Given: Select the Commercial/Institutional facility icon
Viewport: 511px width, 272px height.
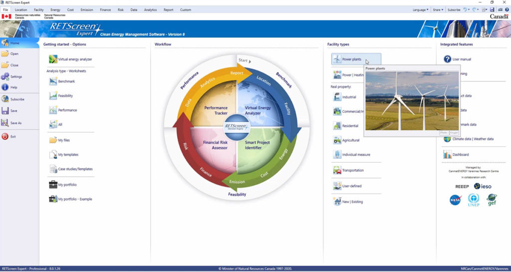Looking at the screenshot, I should point(337,111).
